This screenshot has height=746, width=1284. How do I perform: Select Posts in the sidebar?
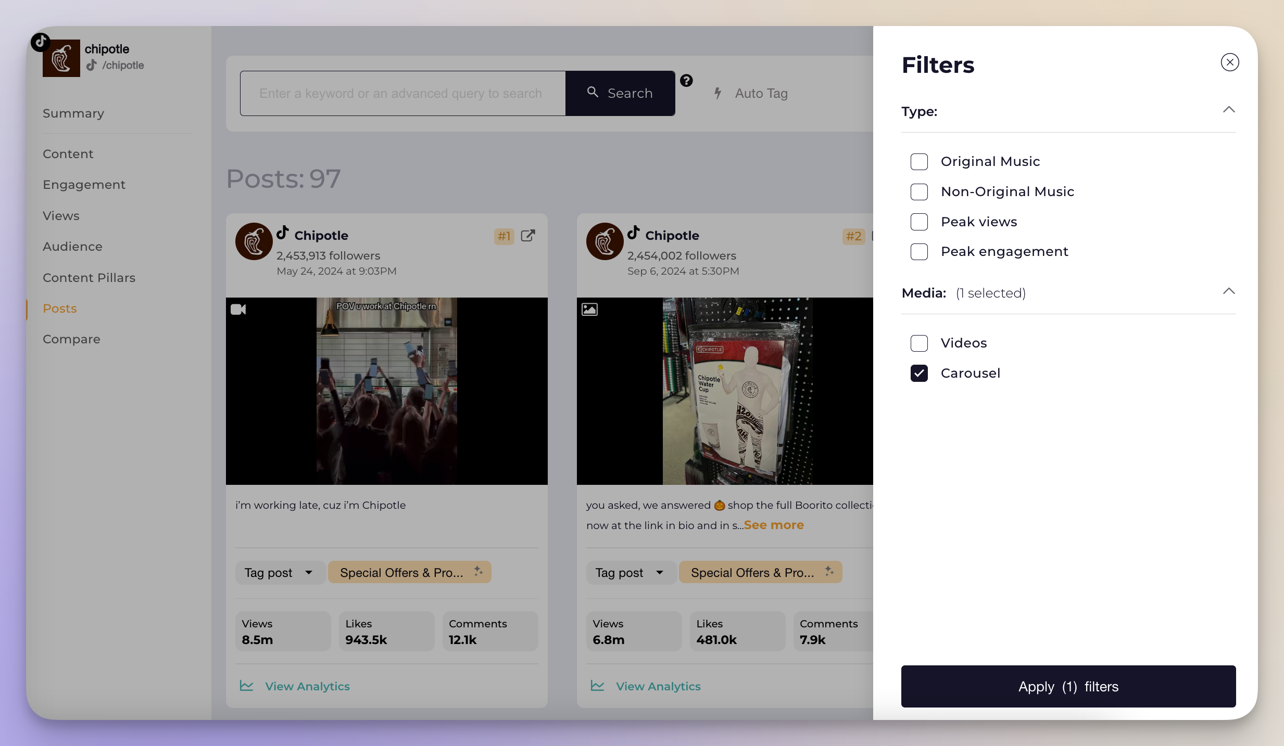point(60,308)
